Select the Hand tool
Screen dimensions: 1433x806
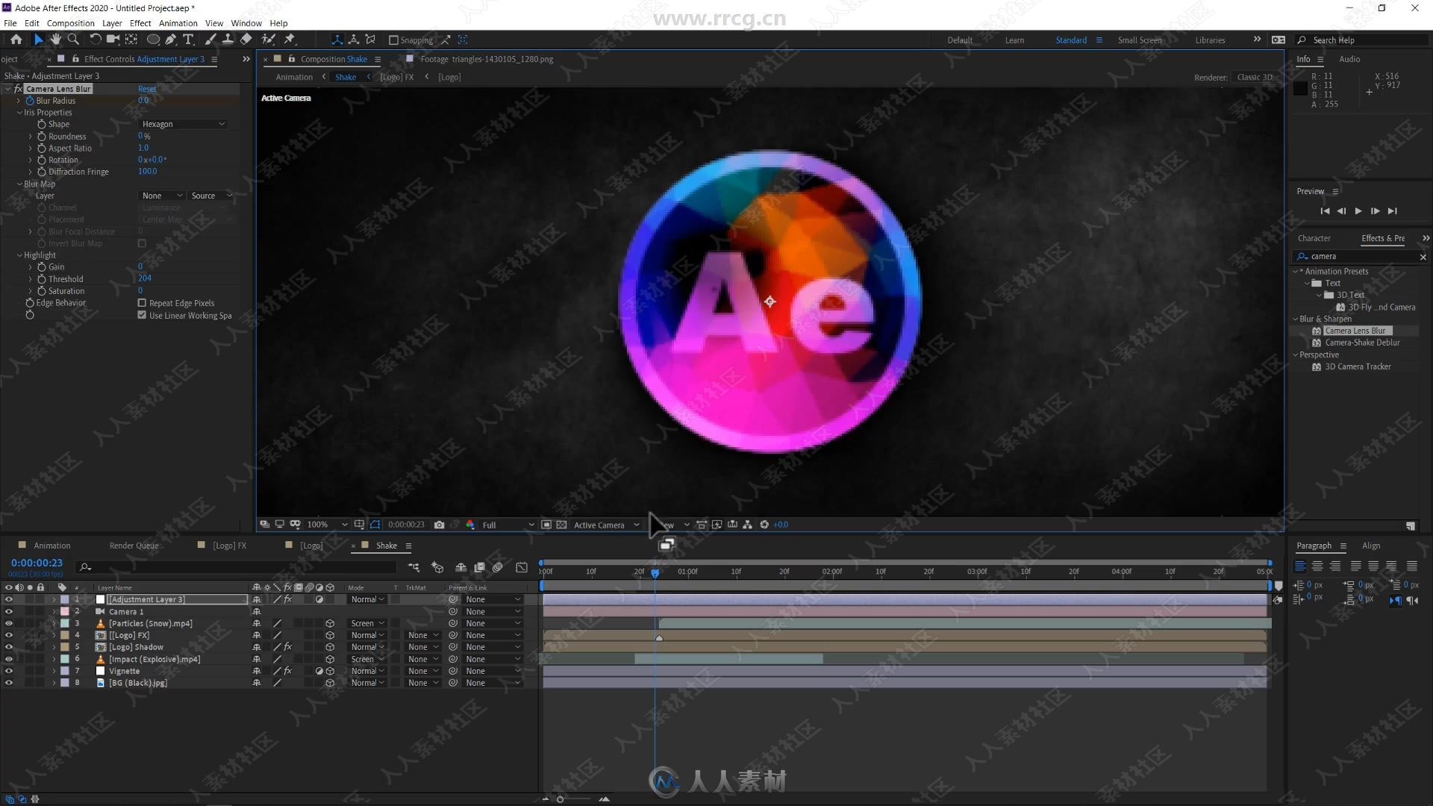point(56,40)
